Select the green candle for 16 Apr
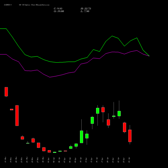168x168 pixels. tap(98, 111)
